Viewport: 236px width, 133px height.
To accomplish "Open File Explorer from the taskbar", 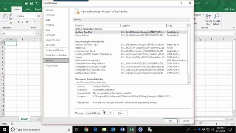I will [104, 130].
